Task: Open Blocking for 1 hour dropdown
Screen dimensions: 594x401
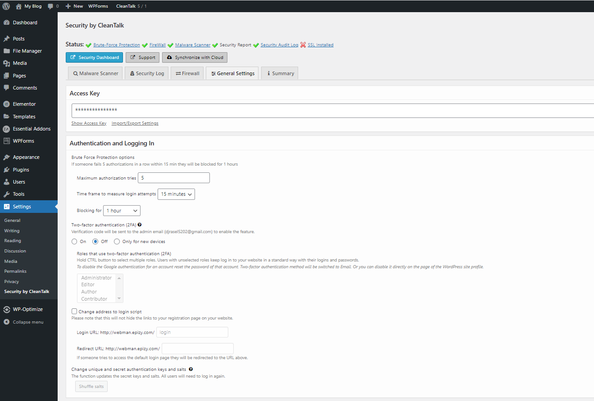Action: pos(122,211)
